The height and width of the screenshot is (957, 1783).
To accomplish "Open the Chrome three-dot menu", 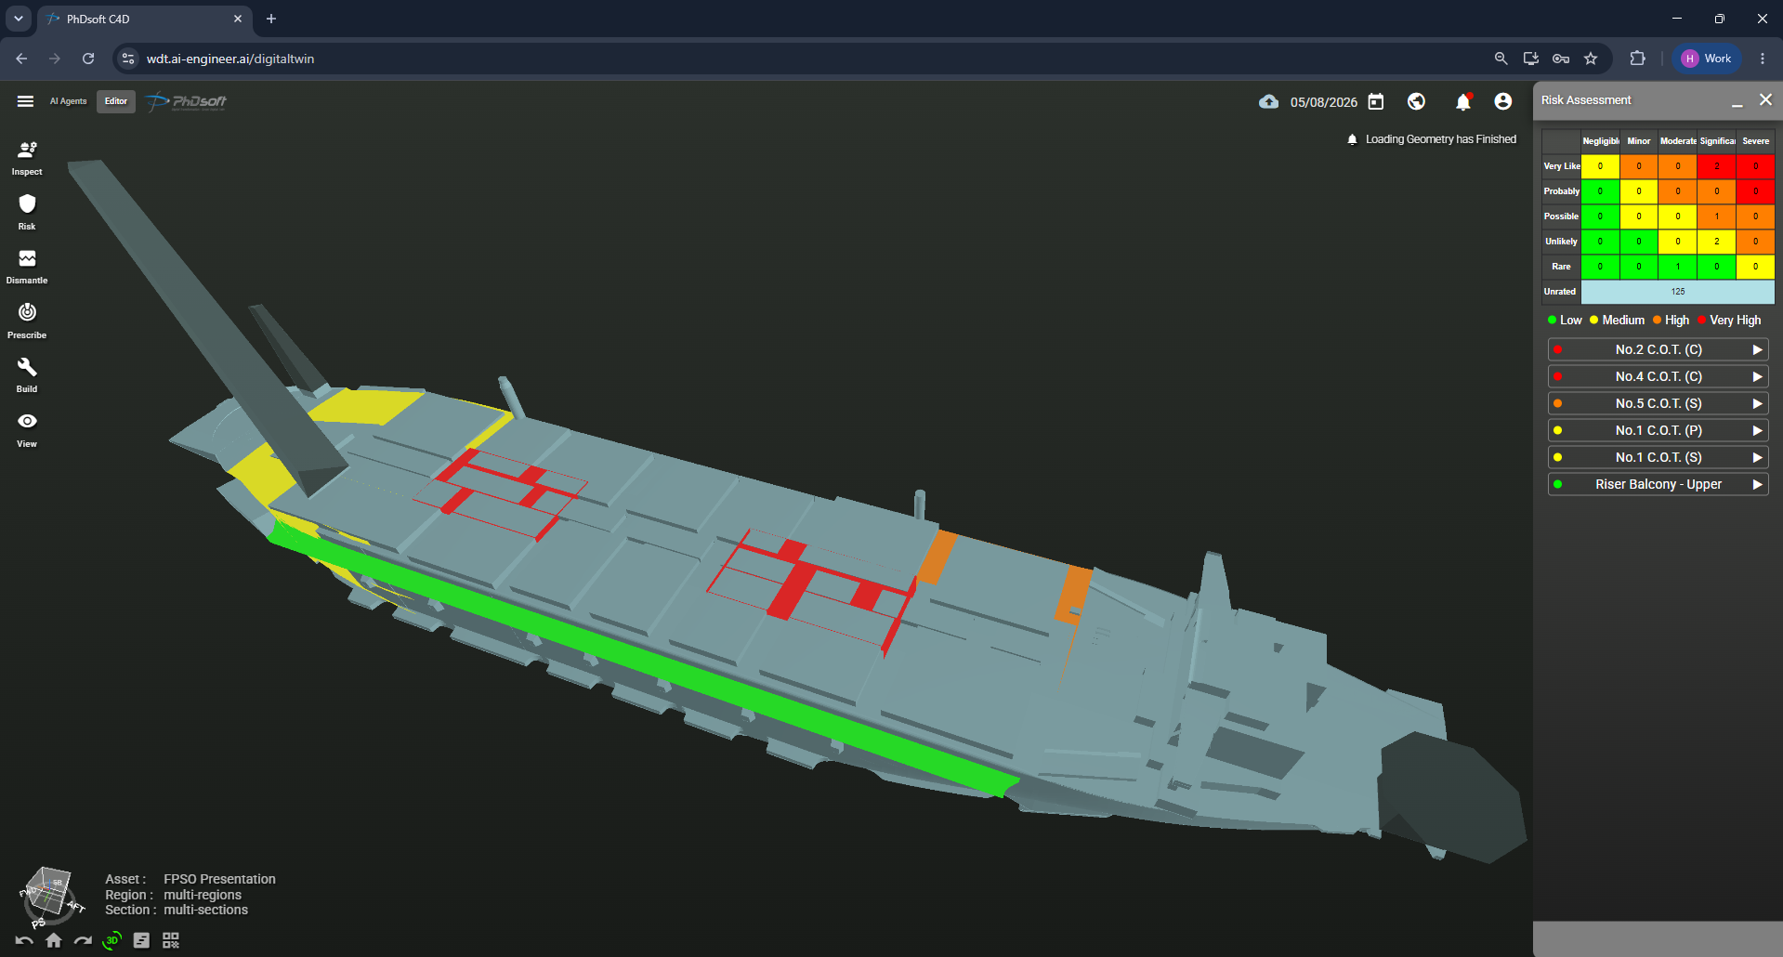I will [1762, 59].
